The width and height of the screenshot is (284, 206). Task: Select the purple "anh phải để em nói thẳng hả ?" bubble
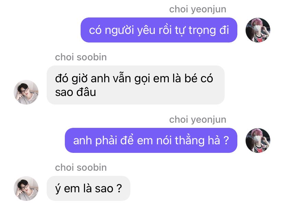(151, 141)
